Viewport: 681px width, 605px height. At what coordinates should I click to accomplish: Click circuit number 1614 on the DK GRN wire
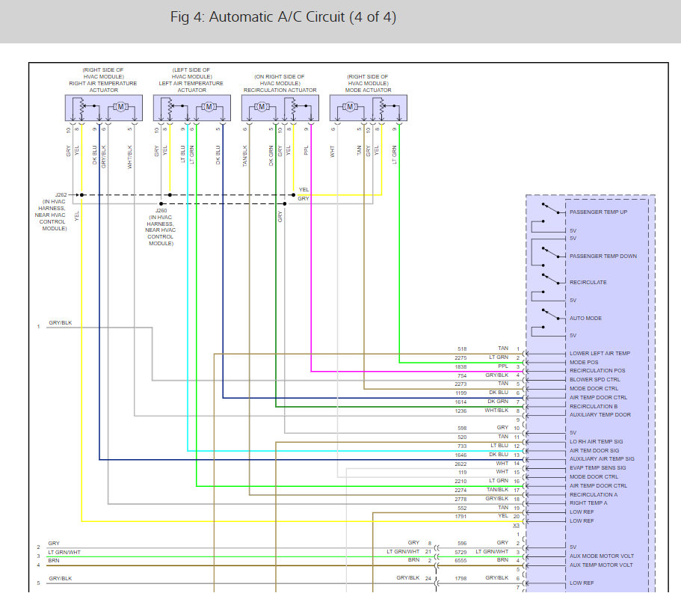point(460,402)
